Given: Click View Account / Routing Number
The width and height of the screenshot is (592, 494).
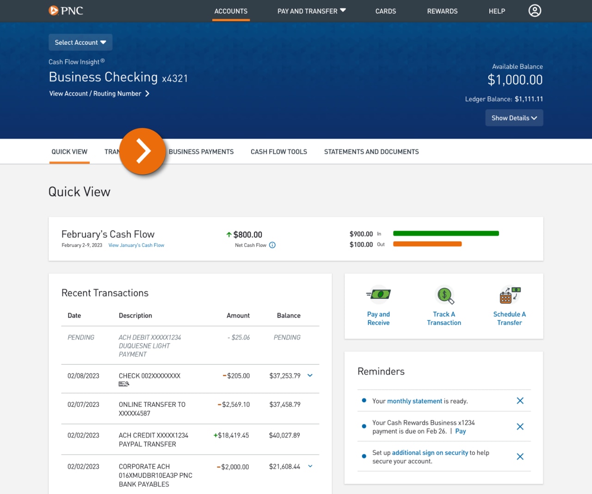Looking at the screenshot, I should pos(95,93).
